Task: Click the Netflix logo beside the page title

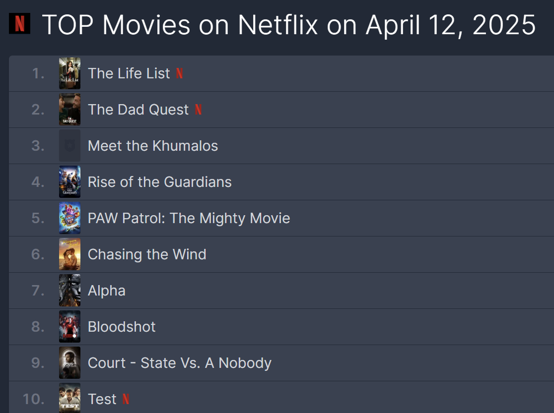Action: click(20, 24)
